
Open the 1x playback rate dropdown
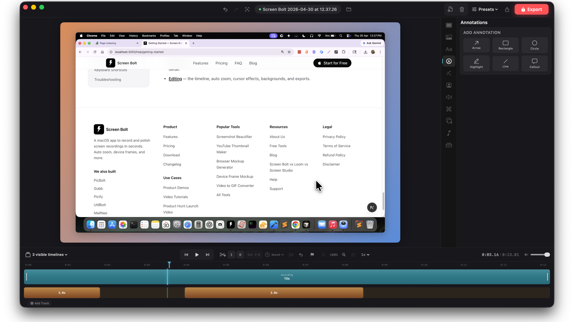[365, 255]
